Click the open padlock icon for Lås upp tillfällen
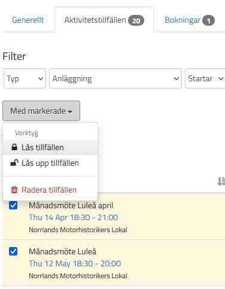Viewport: 225px width, 289px height. coord(14,163)
